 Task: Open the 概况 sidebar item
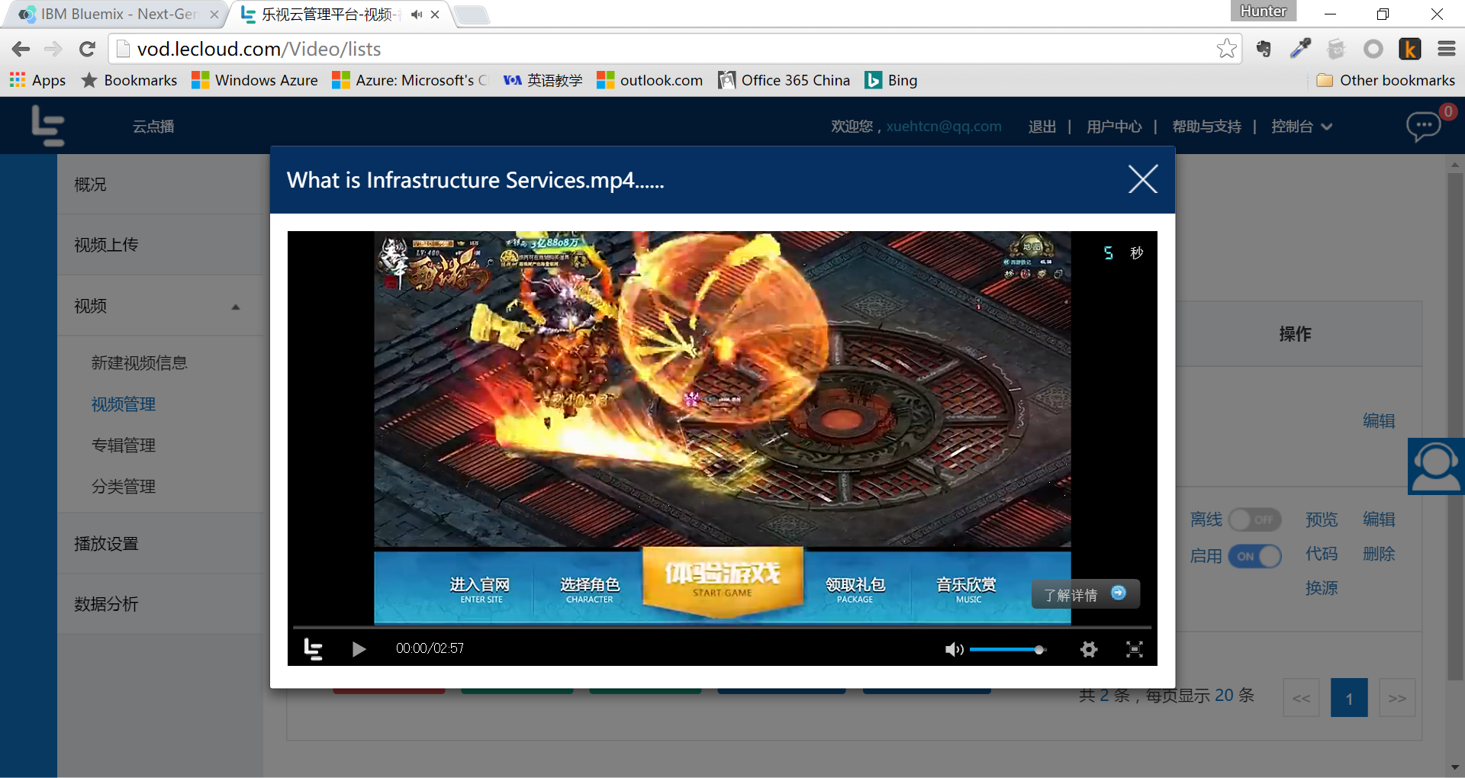coord(160,185)
